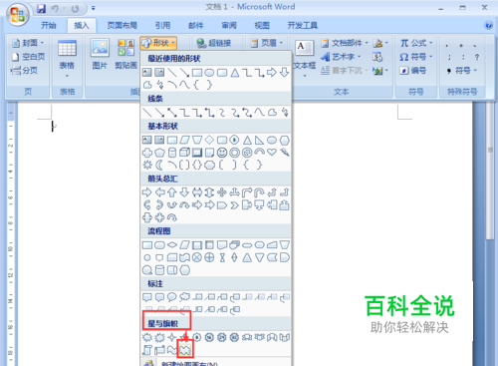498x366 pixels.
Task: Insert a 超链接 hyperlink
Action: click(x=213, y=43)
